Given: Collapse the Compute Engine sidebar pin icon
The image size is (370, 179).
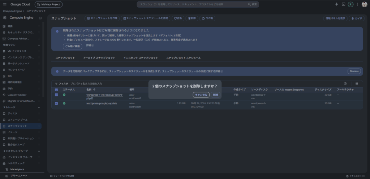Looking at the screenshot, I should click(x=40, y=18).
